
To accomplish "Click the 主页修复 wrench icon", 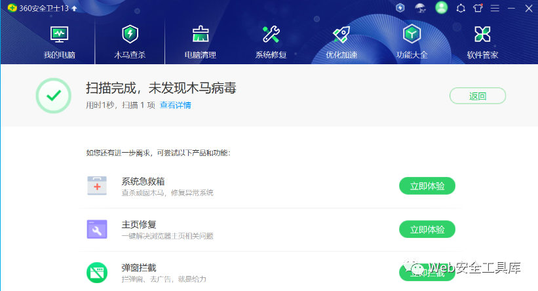I will point(97,229).
